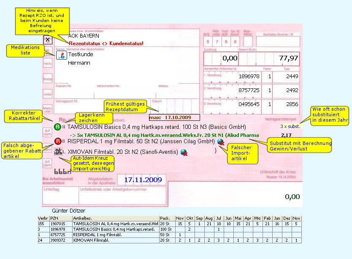Select the XIMOVAN Filmtabl. 20 St prescription line
Screen dimensions: 352x259
pyautogui.click(x=123, y=152)
